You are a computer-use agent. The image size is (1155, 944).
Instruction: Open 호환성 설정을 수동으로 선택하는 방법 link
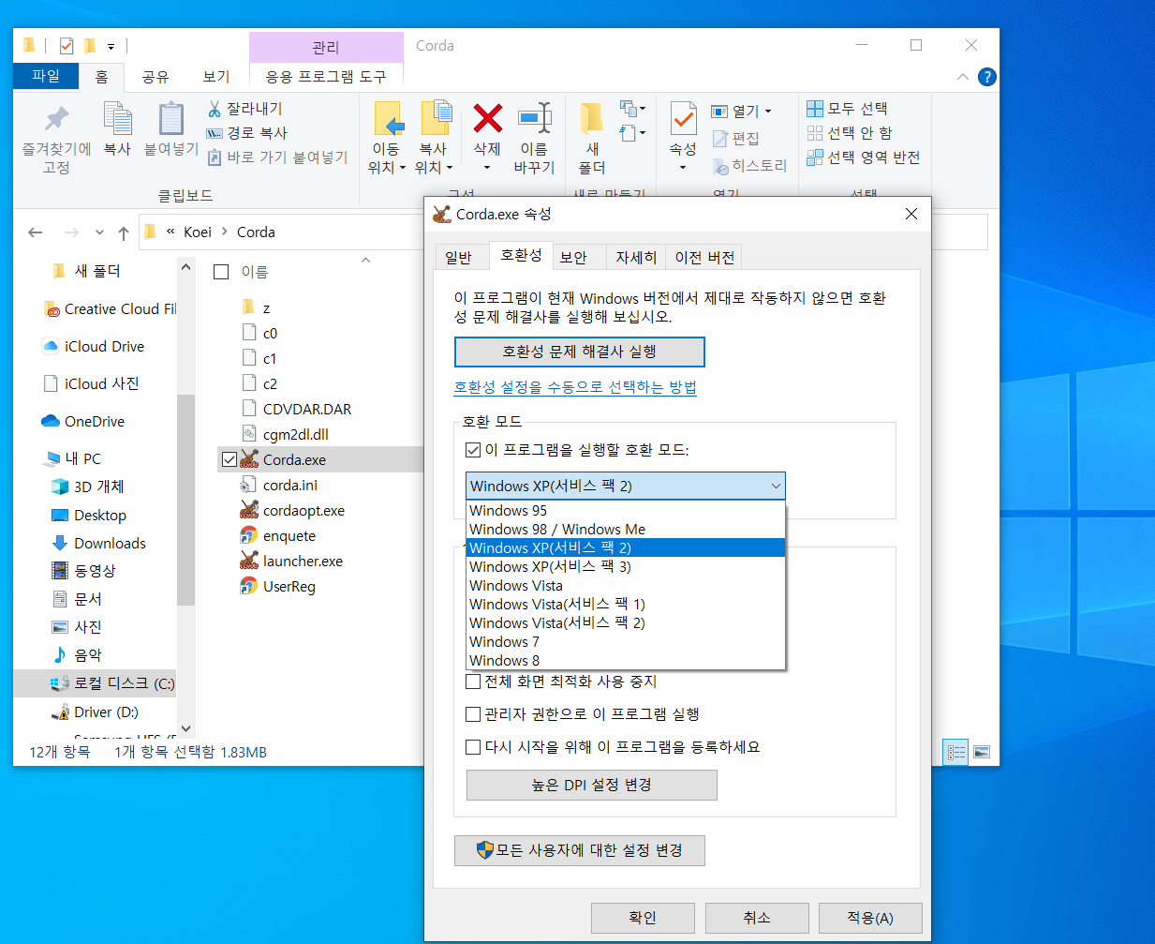(x=575, y=387)
